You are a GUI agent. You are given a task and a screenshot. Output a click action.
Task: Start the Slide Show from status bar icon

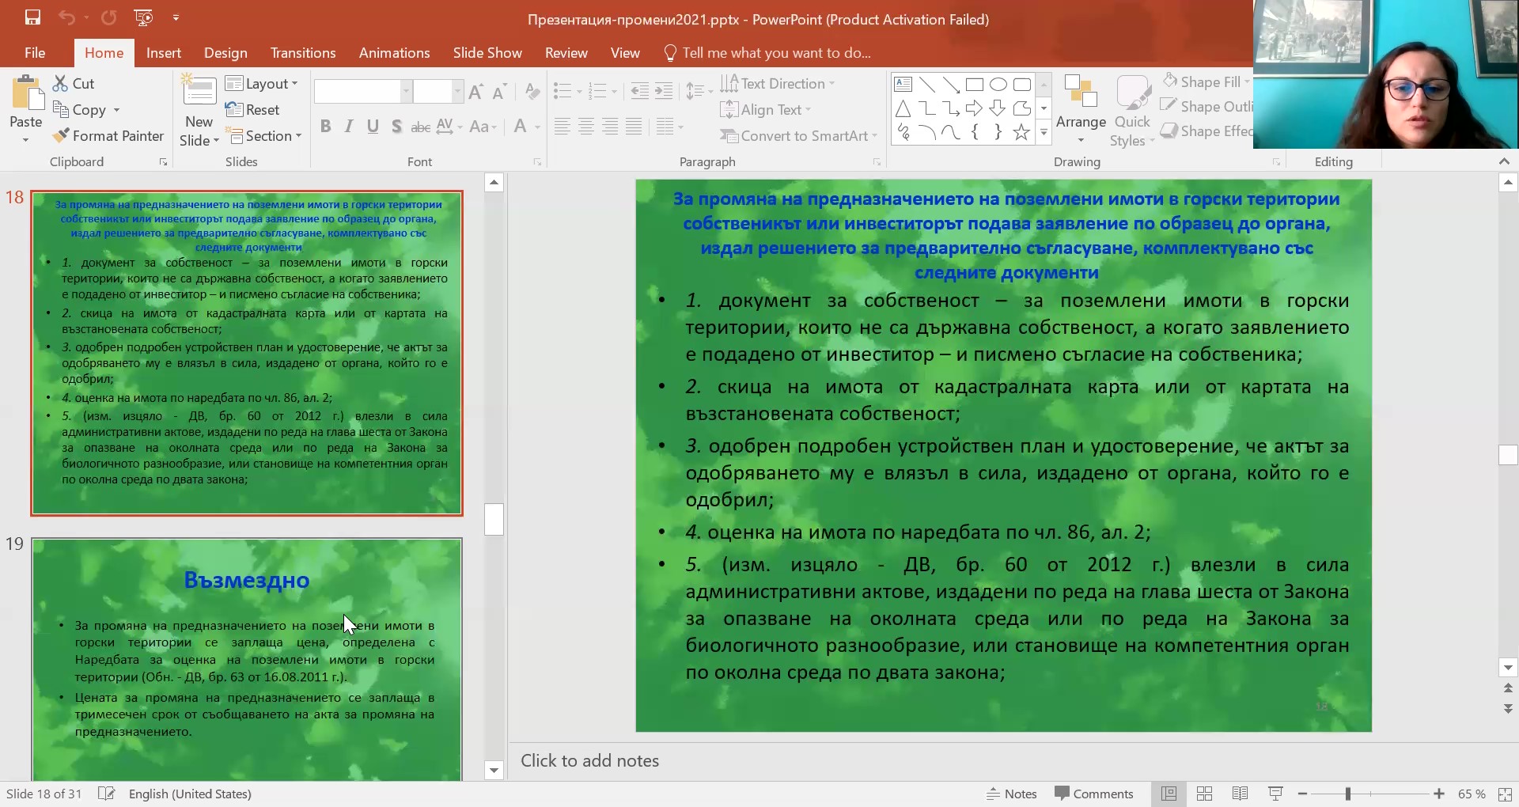(1275, 794)
